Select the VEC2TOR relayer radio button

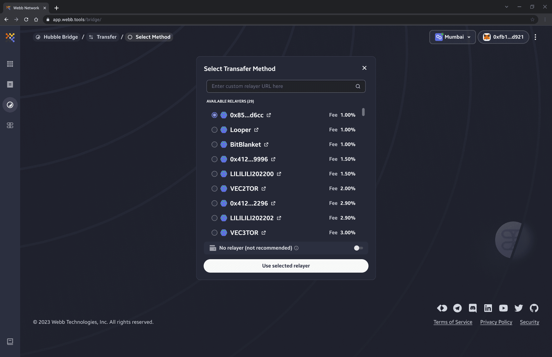pos(215,189)
